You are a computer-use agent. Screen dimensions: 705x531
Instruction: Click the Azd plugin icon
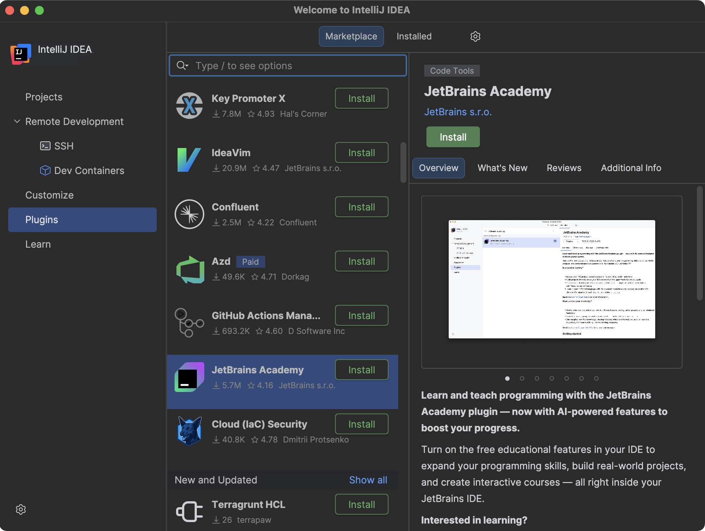pyautogui.click(x=189, y=269)
